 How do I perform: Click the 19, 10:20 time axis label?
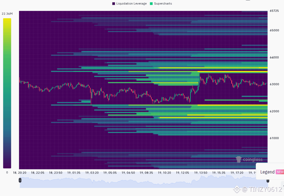pyautogui.click(x=165, y=173)
